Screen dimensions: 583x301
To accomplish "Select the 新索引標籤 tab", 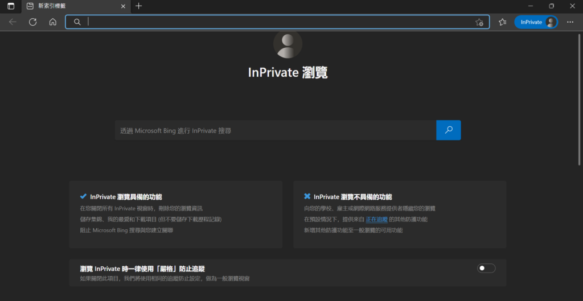I will [76, 6].
